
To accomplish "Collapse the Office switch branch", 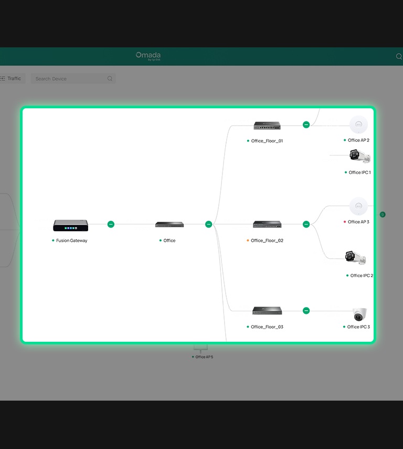I will [x=209, y=224].
